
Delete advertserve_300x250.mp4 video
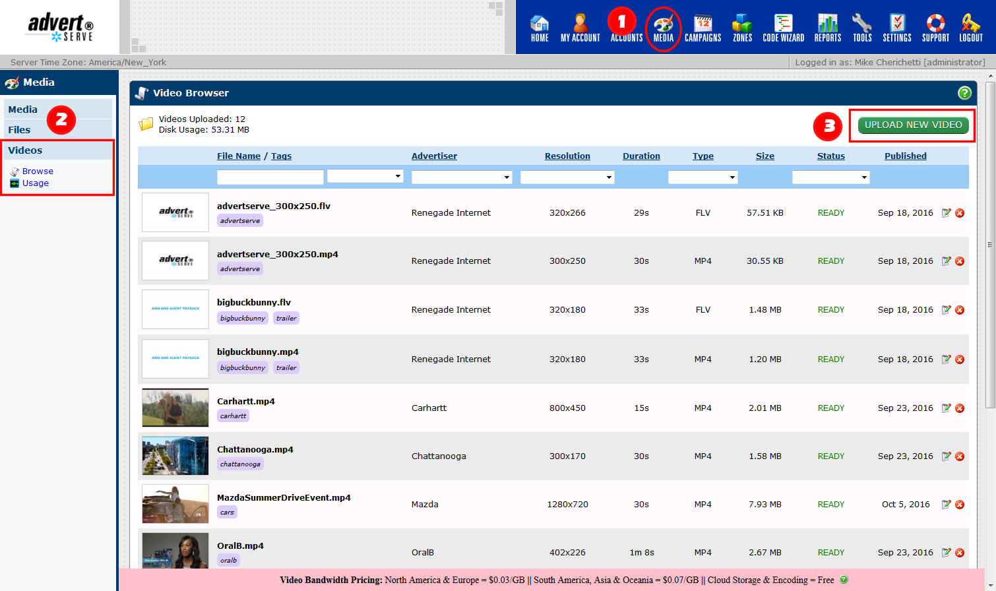960,261
